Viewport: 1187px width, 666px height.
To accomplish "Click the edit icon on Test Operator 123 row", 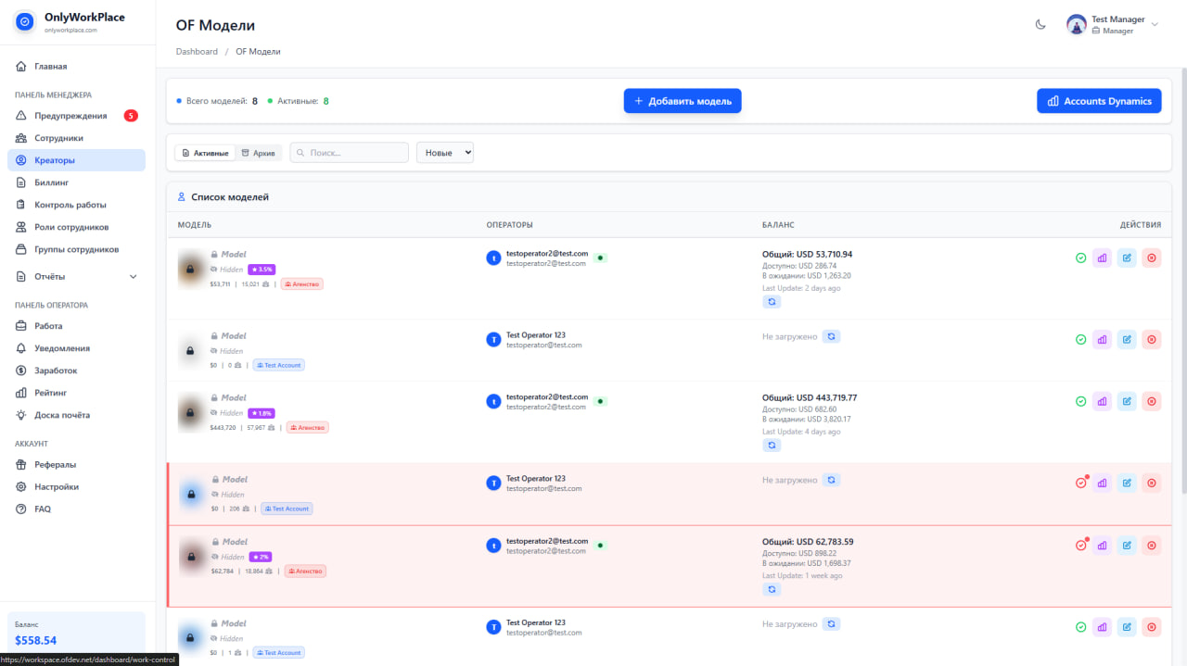I will (x=1127, y=339).
